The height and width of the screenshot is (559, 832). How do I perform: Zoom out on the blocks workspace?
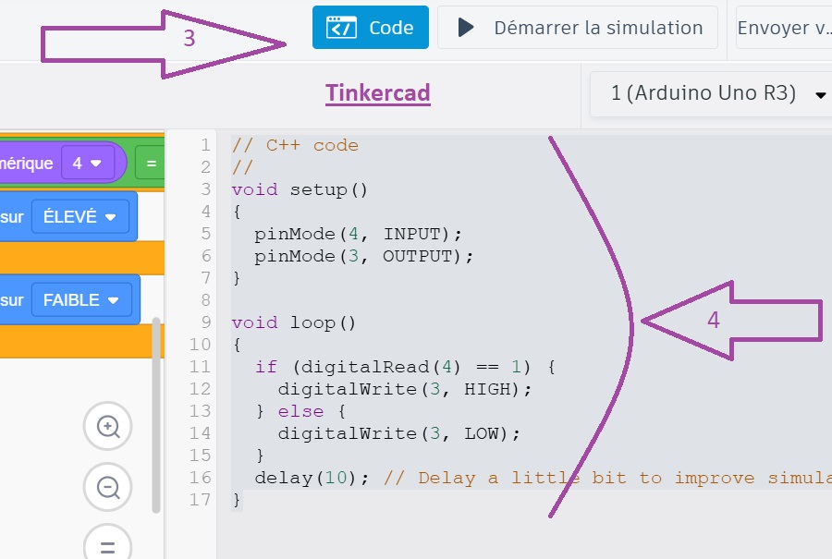pyautogui.click(x=108, y=487)
